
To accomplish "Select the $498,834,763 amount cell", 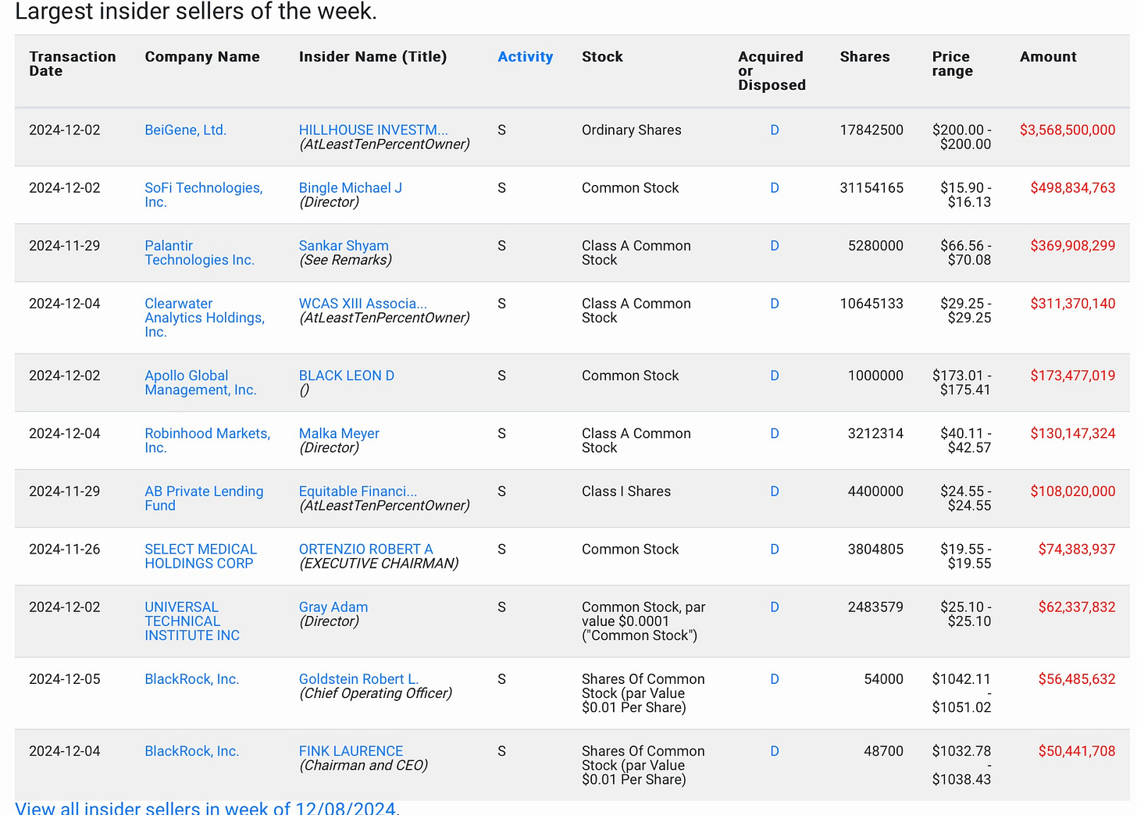I will [1073, 188].
